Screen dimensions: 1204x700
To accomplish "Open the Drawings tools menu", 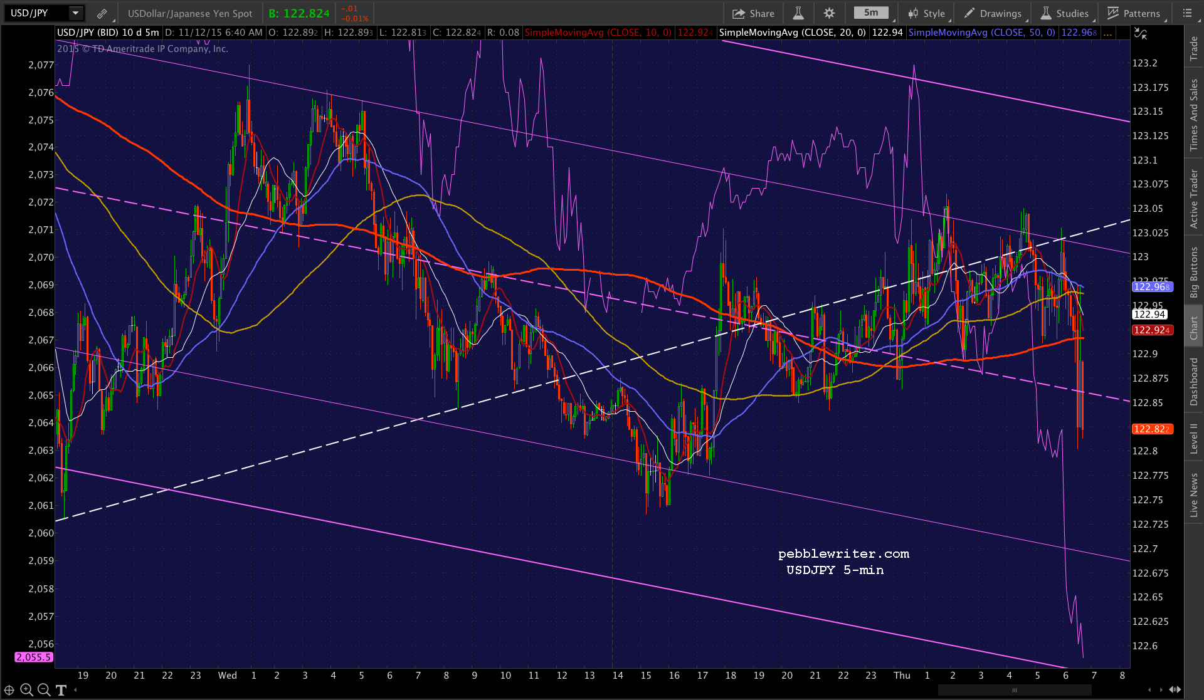I will click(x=993, y=13).
